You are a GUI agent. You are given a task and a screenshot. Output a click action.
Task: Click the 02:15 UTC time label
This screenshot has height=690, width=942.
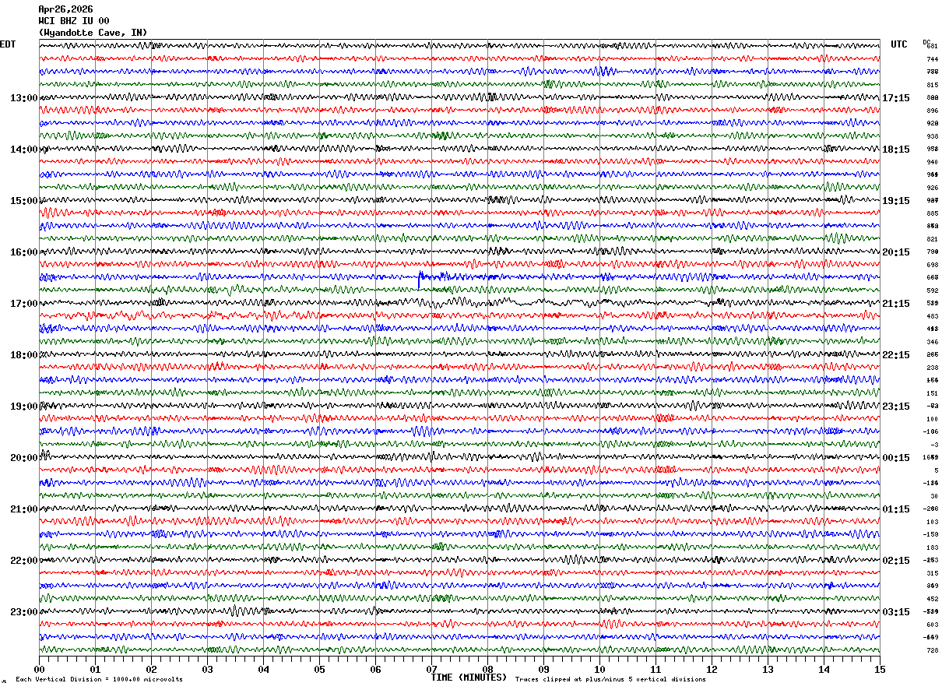click(x=897, y=561)
